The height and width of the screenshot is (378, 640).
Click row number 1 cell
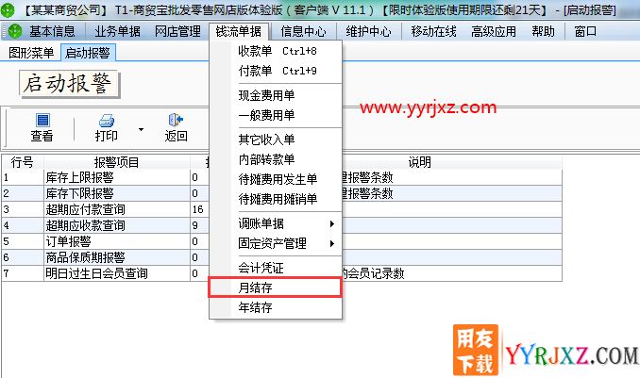[23, 177]
